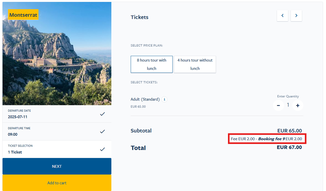
Task: Click the yellow Montserrat title badge
Action: pyautogui.click(x=23, y=15)
